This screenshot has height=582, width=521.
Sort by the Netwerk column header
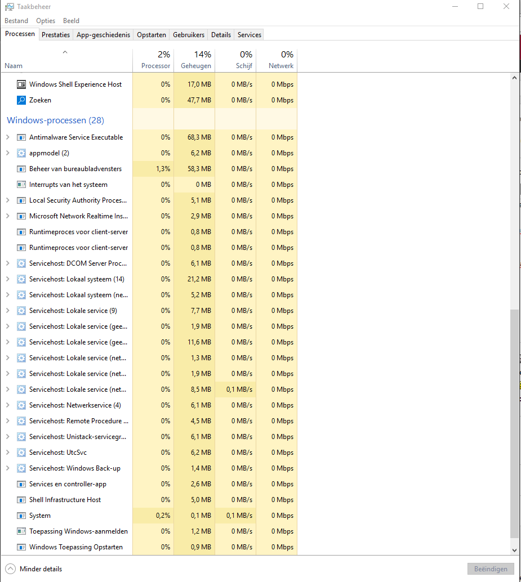click(277, 60)
